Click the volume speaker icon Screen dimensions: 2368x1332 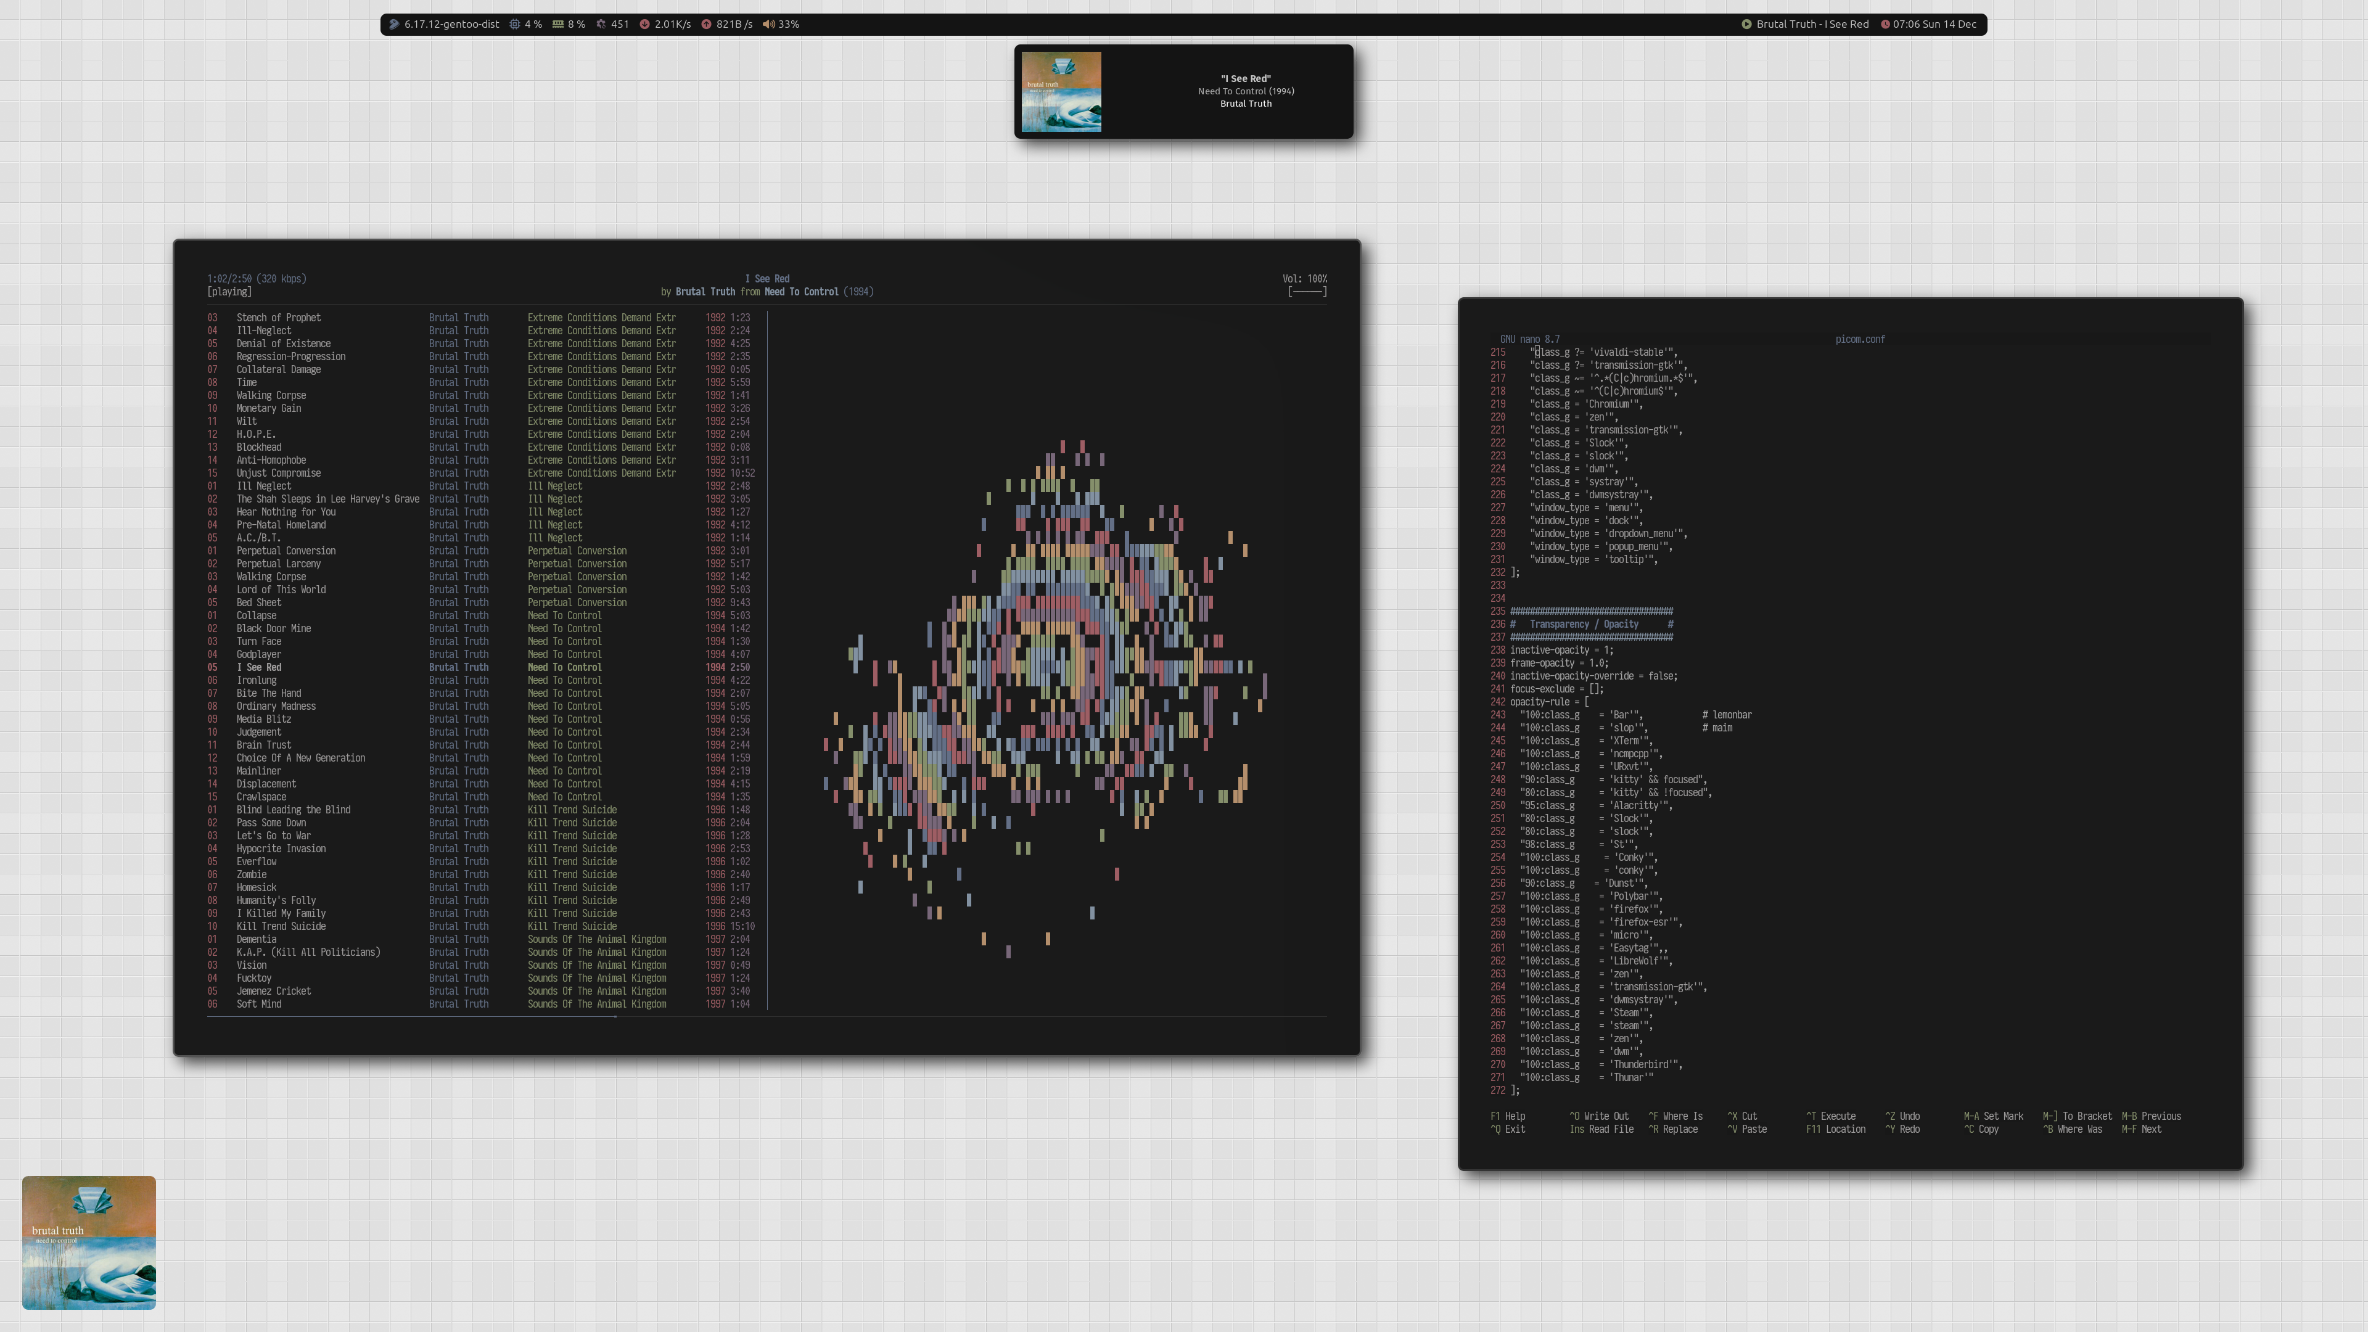[768, 24]
